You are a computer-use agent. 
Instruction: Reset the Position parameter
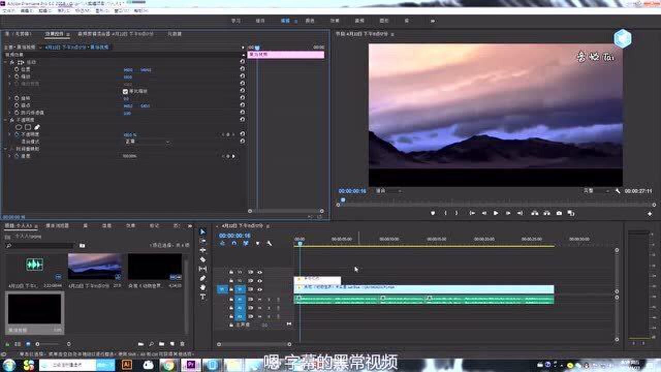pos(242,69)
